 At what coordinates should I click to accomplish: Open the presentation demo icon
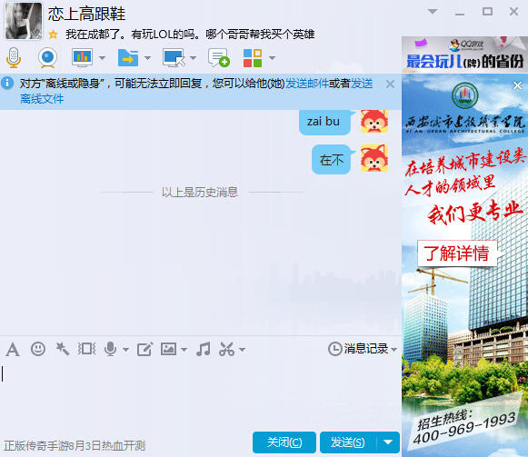tap(82, 57)
